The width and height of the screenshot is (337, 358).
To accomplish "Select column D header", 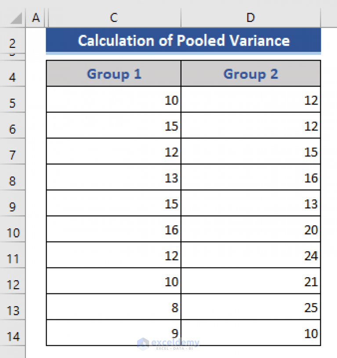I will (250, 18).
